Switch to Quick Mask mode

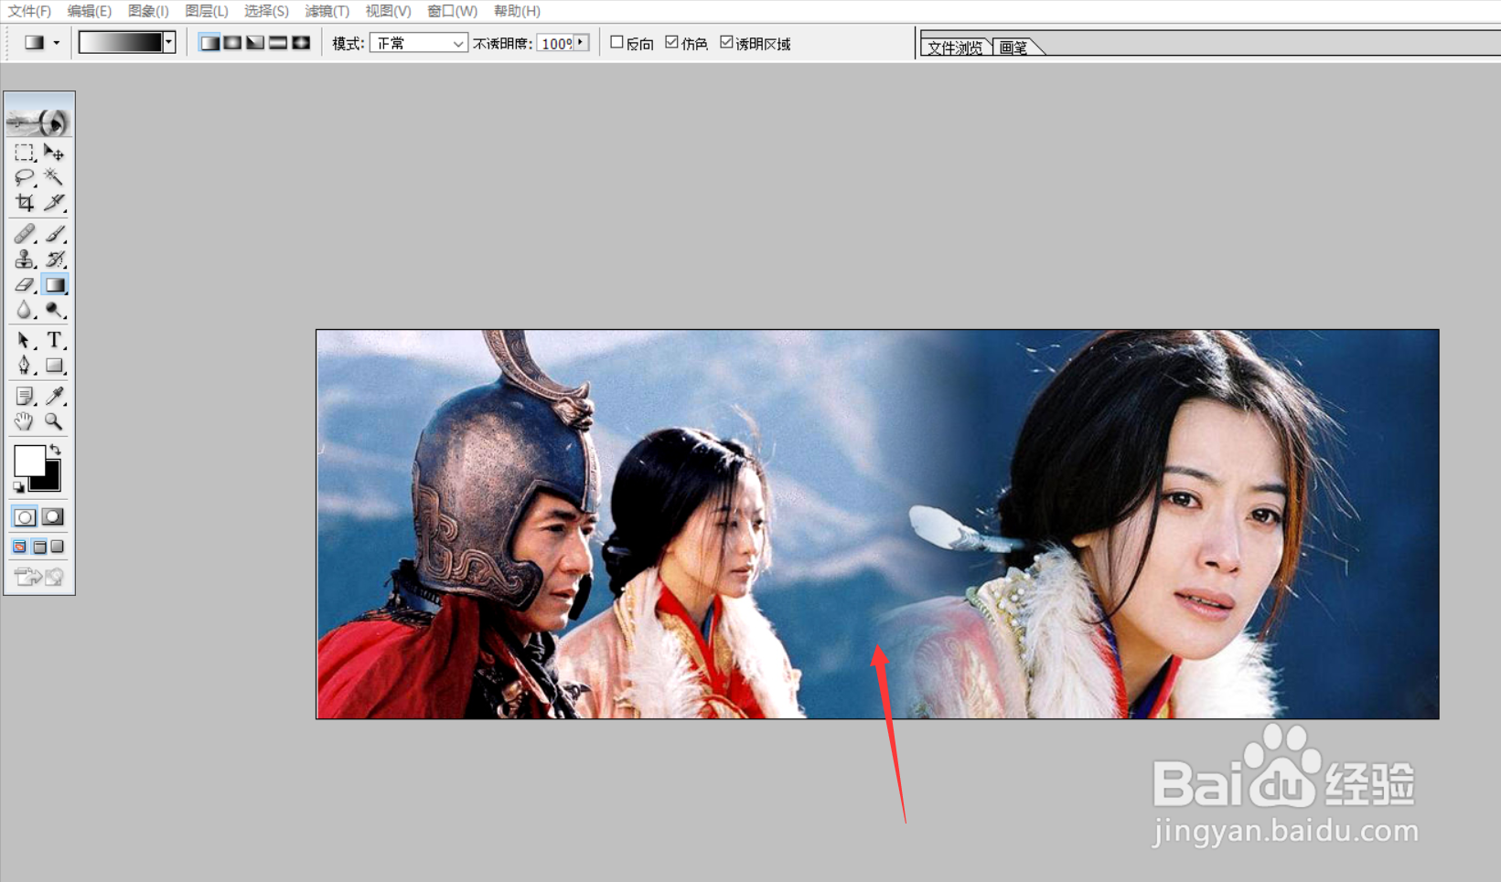[x=53, y=517]
